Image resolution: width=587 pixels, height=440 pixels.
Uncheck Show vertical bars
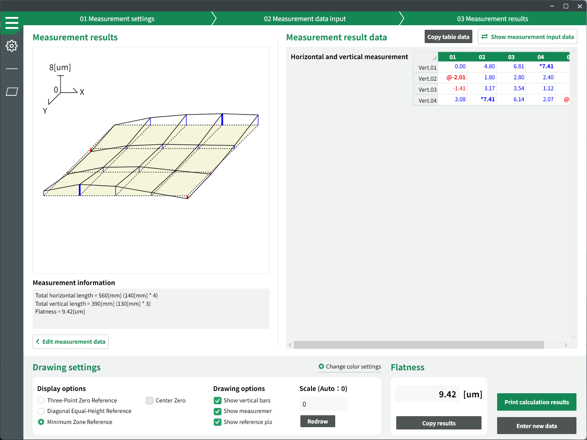coord(218,401)
